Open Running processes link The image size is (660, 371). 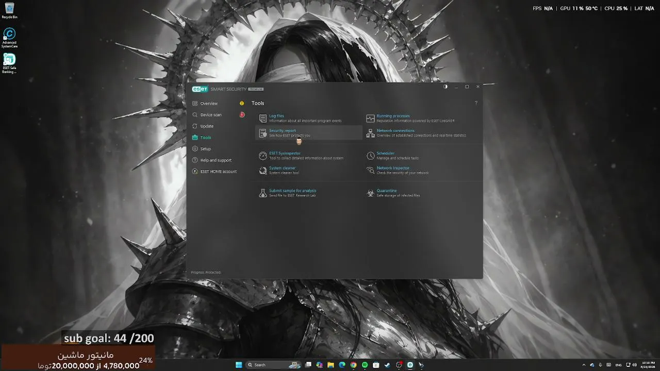(393, 116)
